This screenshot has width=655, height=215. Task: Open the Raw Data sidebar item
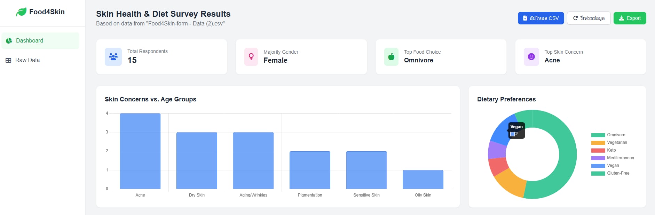click(x=40, y=60)
